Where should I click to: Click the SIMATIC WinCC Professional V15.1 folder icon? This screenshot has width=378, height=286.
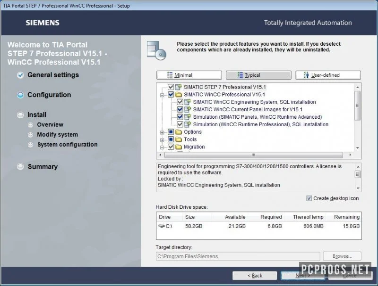pyautogui.click(x=179, y=94)
